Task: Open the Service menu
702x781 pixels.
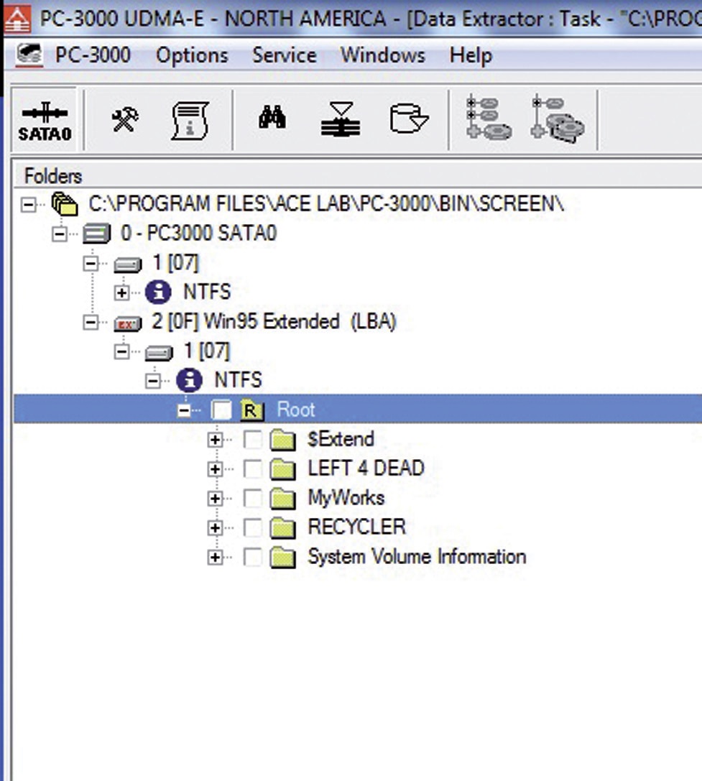Action: click(x=284, y=55)
